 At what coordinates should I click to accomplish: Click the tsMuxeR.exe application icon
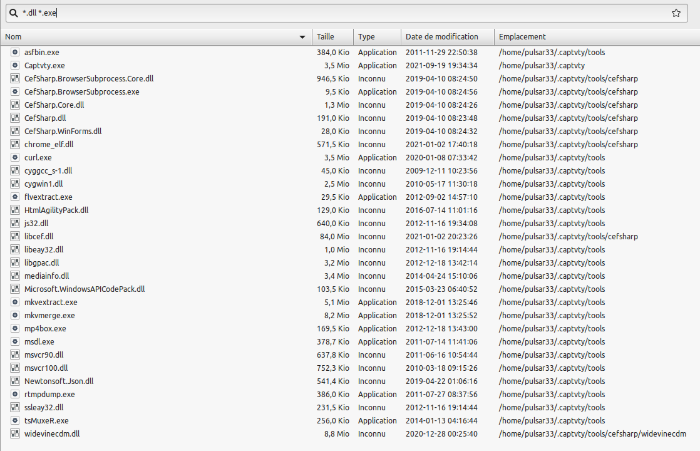15,421
